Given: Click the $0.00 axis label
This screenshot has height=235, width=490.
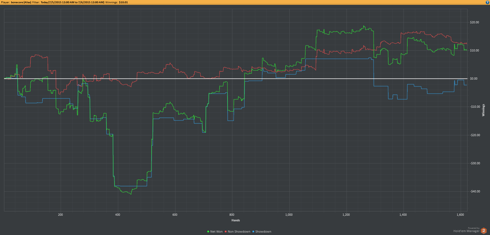Looking at the screenshot, I should [474, 79].
